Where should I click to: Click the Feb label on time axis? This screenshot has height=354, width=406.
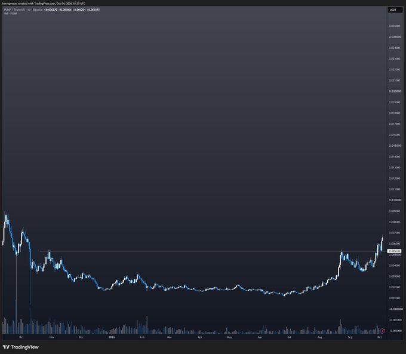(x=142, y=337)
